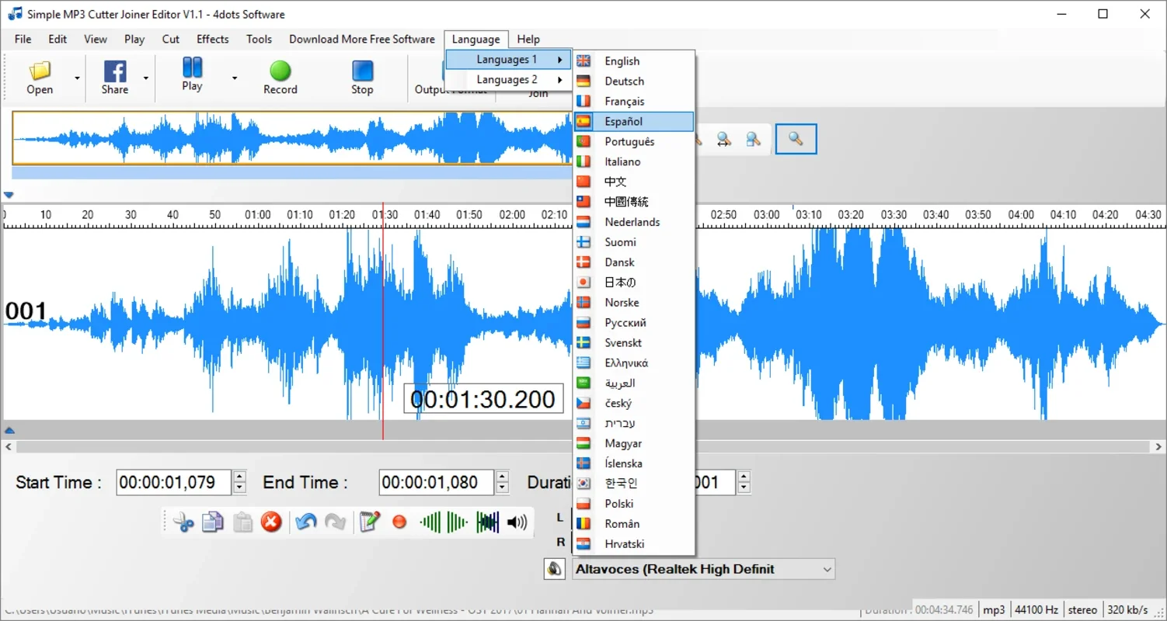
Task: Click the Facebook Share icon
Action: pyautogui.click(x=115, y=71)
